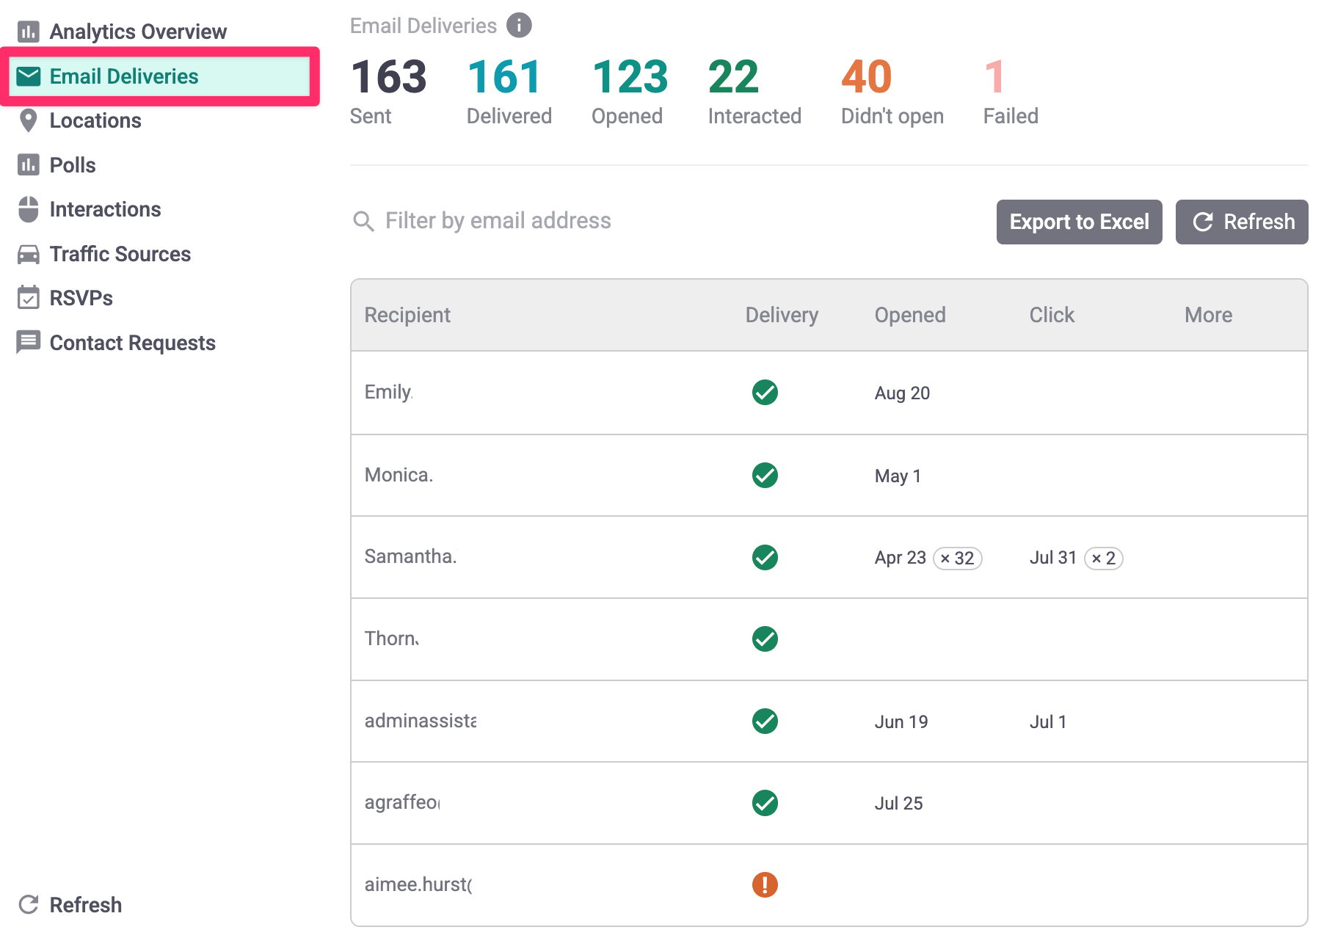Select the Recipient column header
Image resolution: width=1324 pixels, height=938 pixels.
[x=407, y=315]
